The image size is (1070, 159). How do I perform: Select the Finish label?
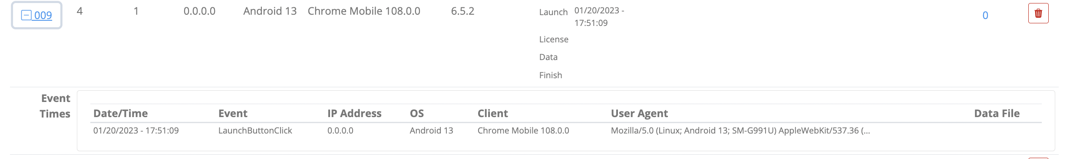(551, 75)
